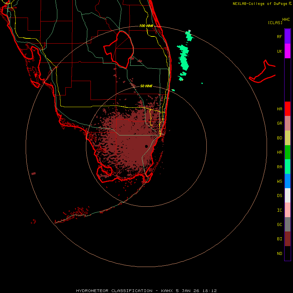
Task: Click the HA red legend swatch
Action: coord(287,109)
